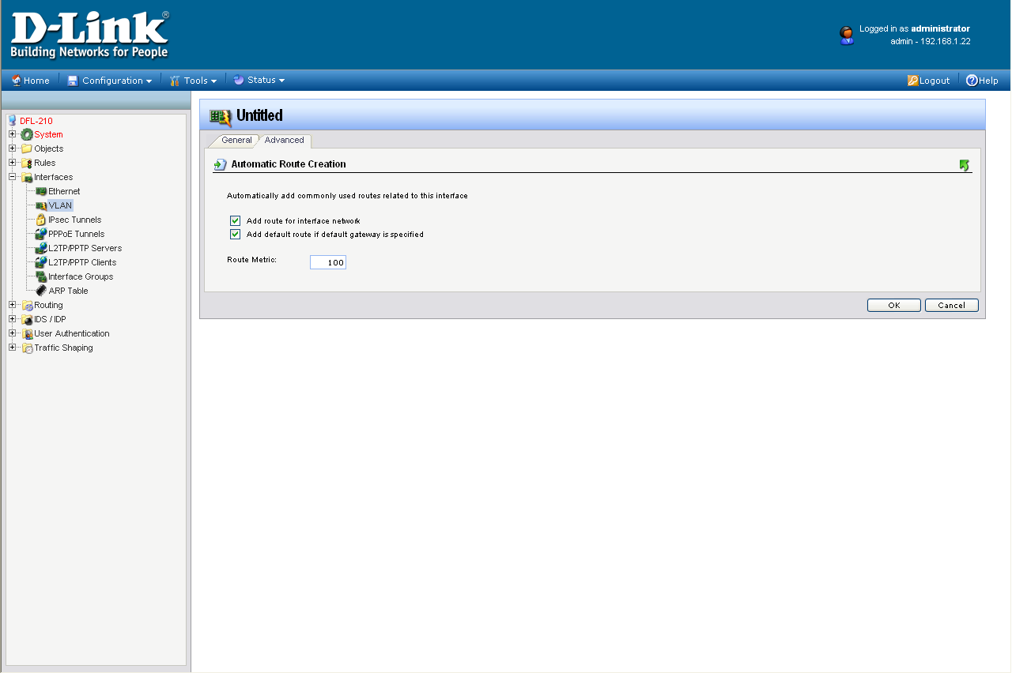
Task: Click the User Authentication folder icon
Action: click(x=27, y=333)
